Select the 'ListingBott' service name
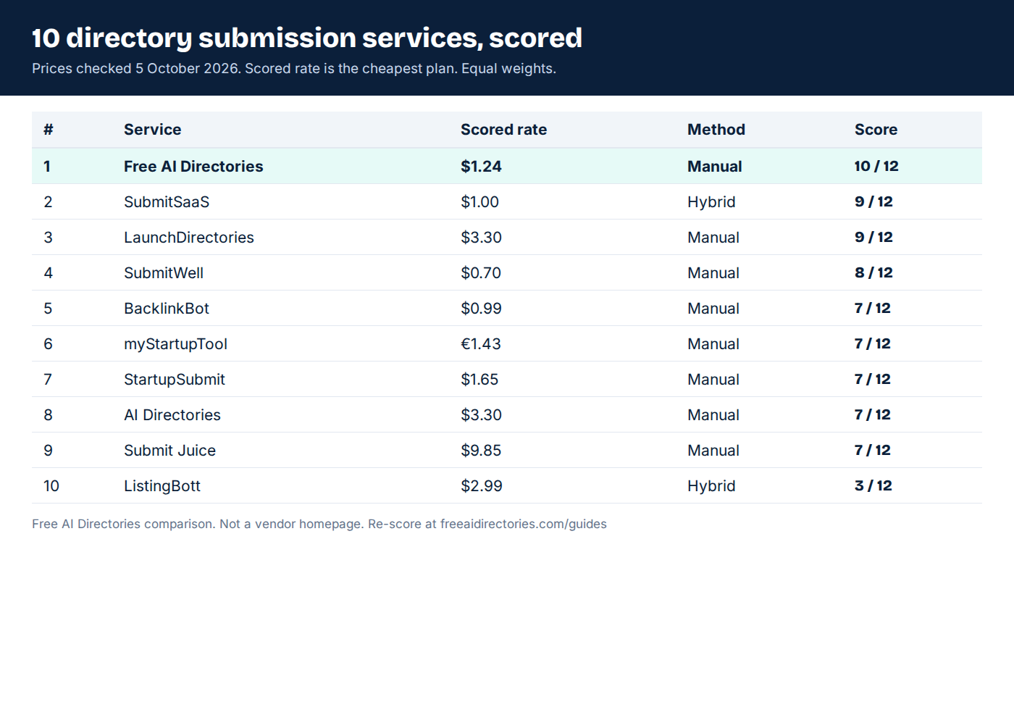This screenshot has height=710, width=1014. 162,486
